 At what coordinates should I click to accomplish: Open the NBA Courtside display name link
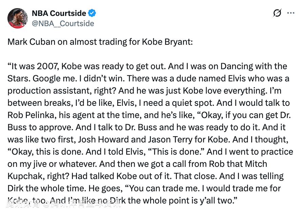pos(59,13)
